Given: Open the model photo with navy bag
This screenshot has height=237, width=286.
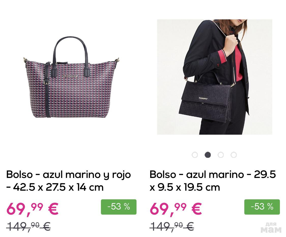Looking at the screenshot, I should 215,77.
